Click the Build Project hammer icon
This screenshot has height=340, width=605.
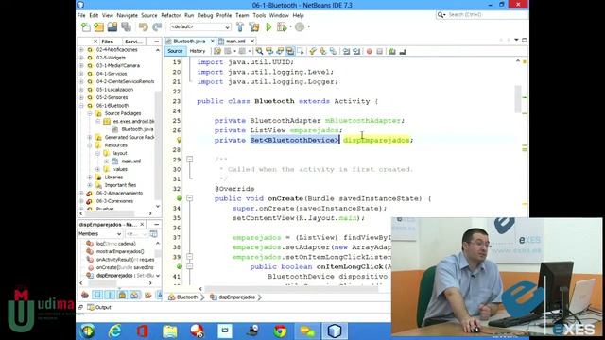(x=240, y=27)
